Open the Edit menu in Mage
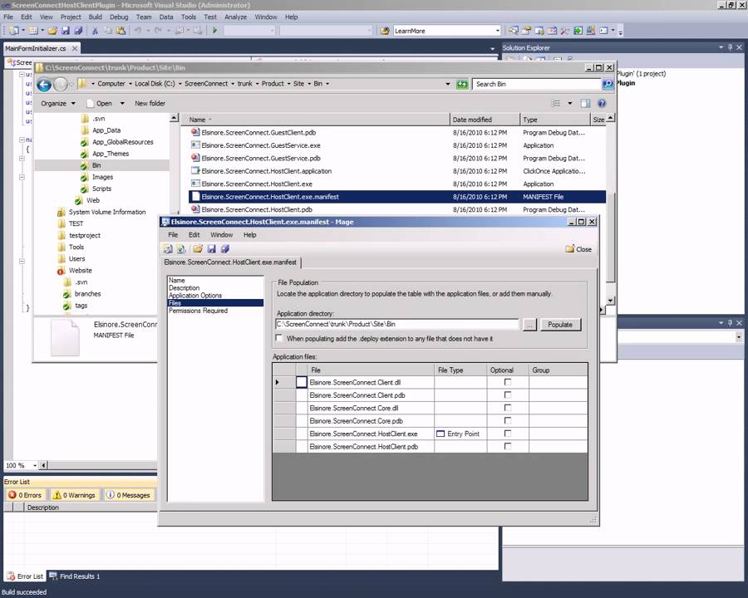The width and height of the screenshot is (748, 598). (194, 234)
